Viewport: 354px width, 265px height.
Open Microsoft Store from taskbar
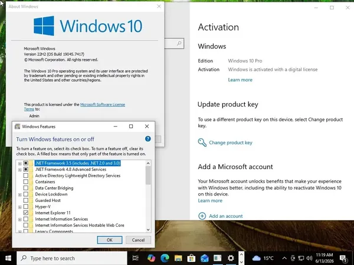191,258
